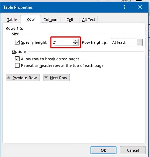
Task: Click the Cancel button
Action: click(x=133, y=150)
